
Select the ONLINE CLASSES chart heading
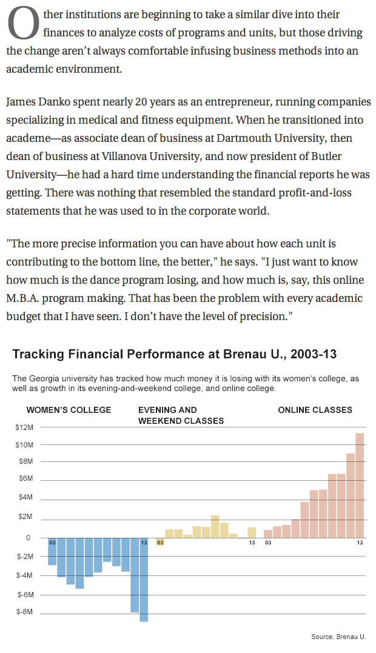[x=315, y=410]
